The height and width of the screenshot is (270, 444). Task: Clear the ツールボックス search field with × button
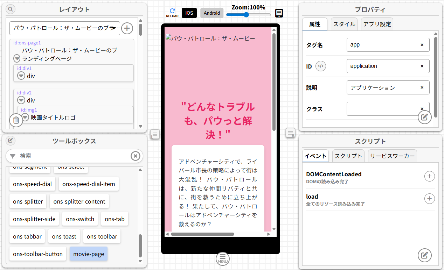[136, 156]
